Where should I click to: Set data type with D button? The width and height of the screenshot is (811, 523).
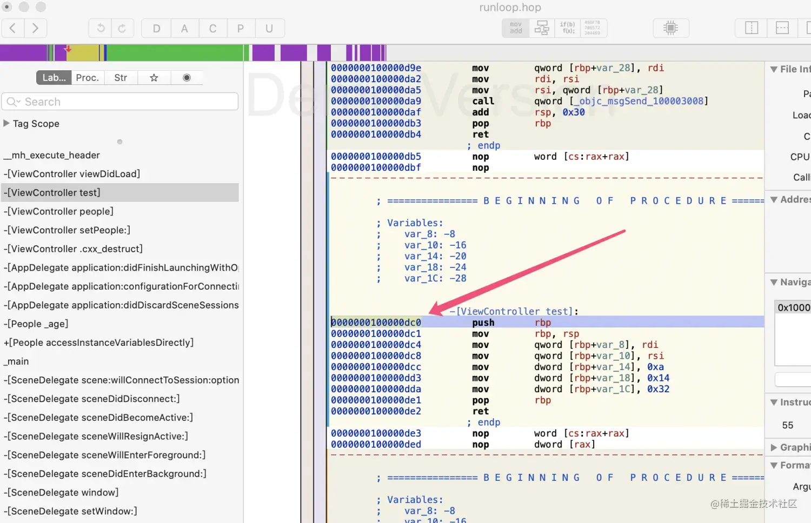156,28
